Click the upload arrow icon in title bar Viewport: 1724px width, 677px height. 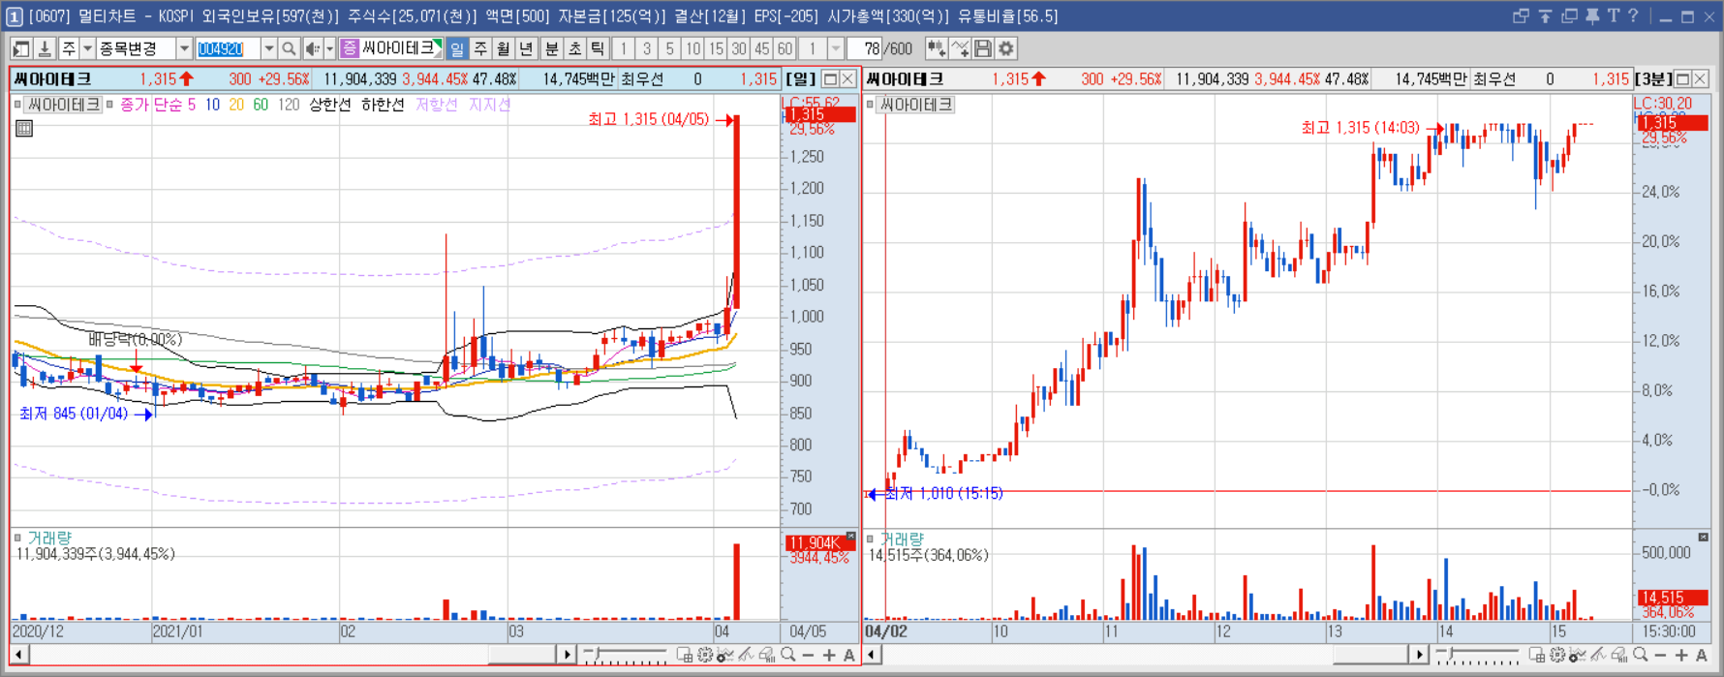(1545, 15)
